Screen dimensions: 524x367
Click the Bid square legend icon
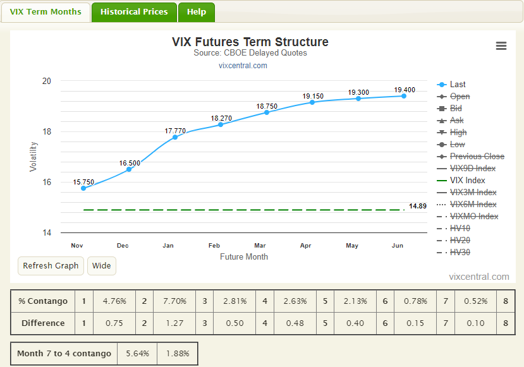[x=441, y=109]
